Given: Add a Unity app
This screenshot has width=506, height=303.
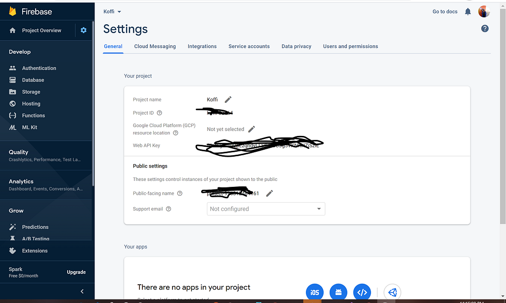Looking at the screenshot, I should point(392,292).
